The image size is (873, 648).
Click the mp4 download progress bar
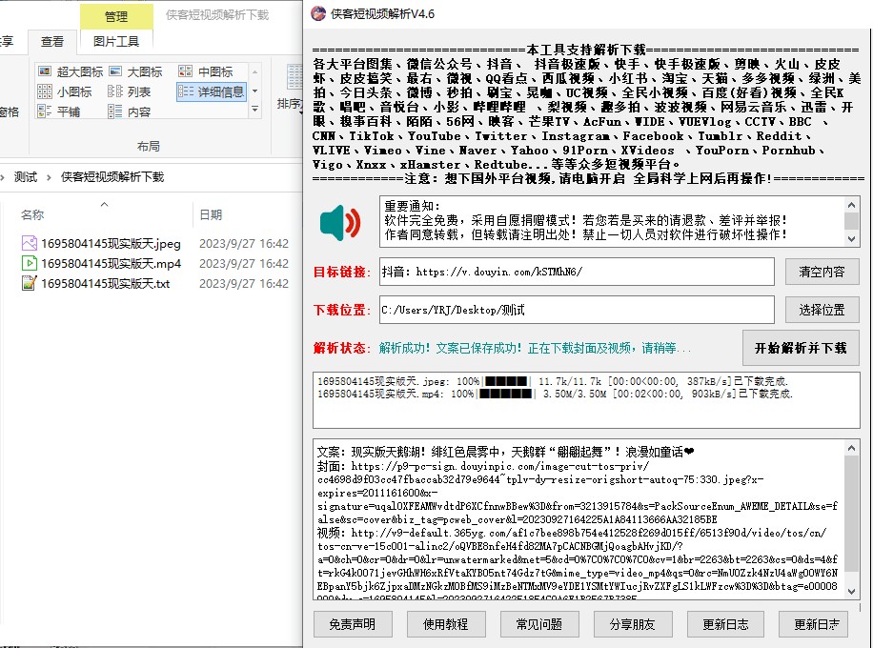click(505, 394)
